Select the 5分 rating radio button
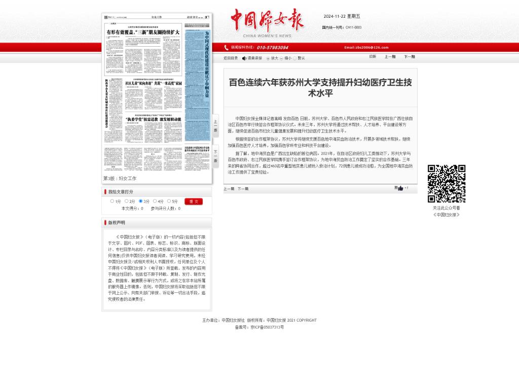Image resolution: width=519 pixels, height=381 pixels. pyautogui.click(x=169, y=201)
